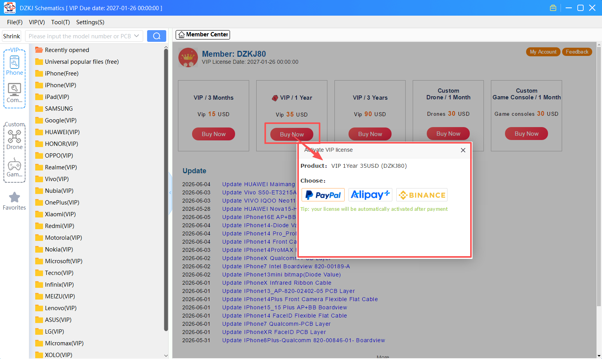
Task: Open the SAMSUNG folder
Action: pyautogui.click(x=54, y=109)
